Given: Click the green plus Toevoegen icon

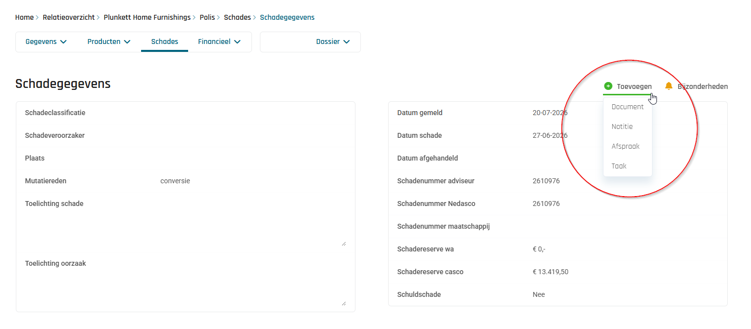Looking at the screenshot, I should (x=608, y=86).
